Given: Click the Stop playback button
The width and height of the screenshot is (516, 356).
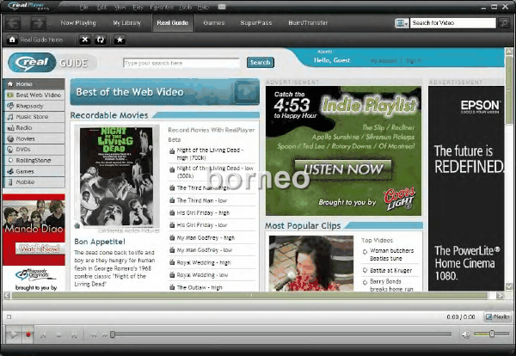Looking at the screenshot, I should 58,335.
